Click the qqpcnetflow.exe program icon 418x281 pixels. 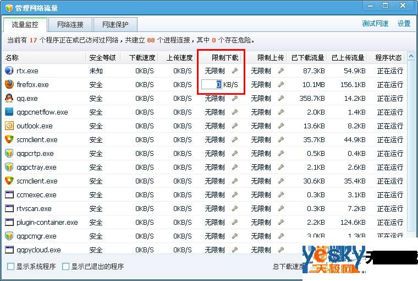pyautogui.click(x=9, y=112)
